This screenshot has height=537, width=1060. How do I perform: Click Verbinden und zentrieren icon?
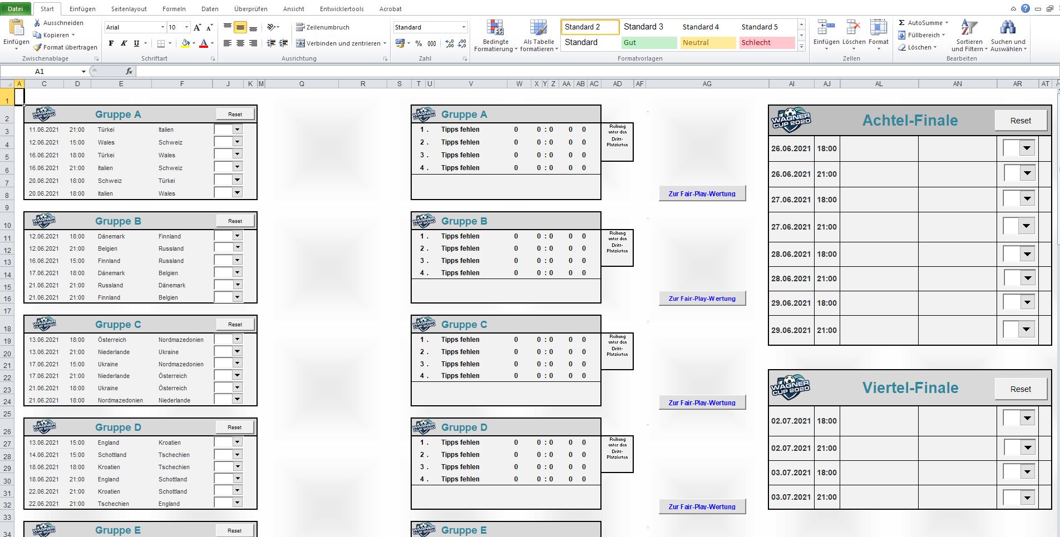pyautogui.click(x=300, y=43)
